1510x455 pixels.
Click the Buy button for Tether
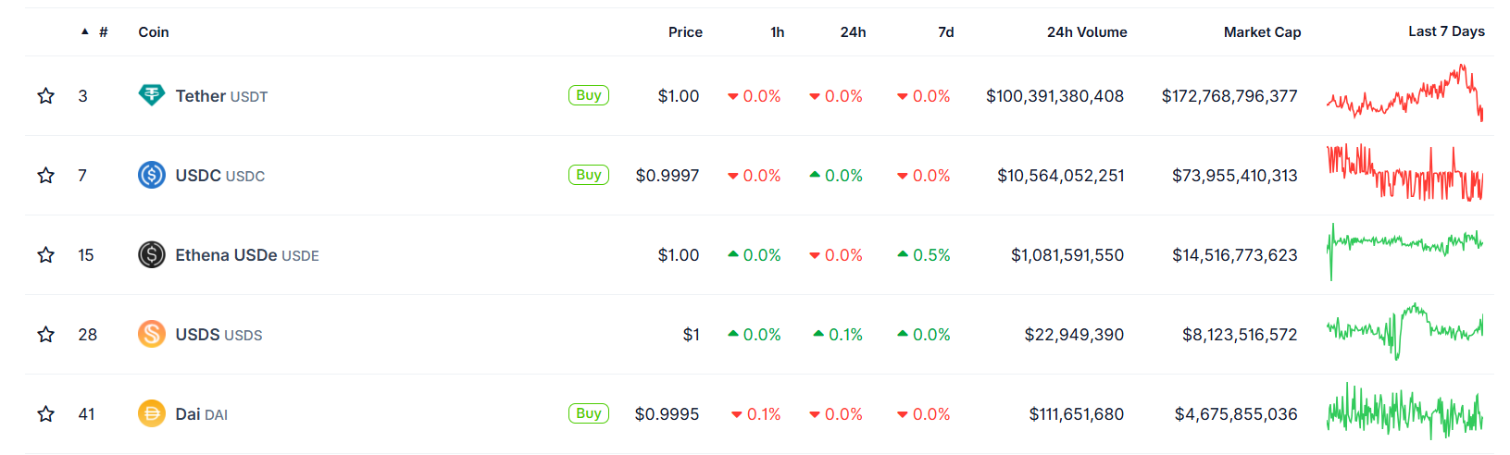point(589,95)
